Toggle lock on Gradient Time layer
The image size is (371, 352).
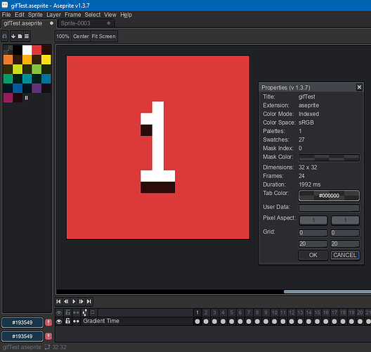tap(67, 321)
